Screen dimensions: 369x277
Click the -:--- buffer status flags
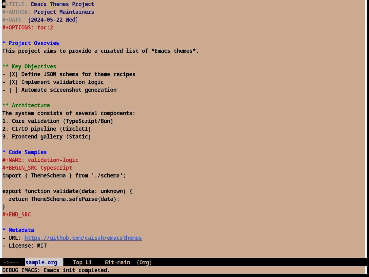11,263
